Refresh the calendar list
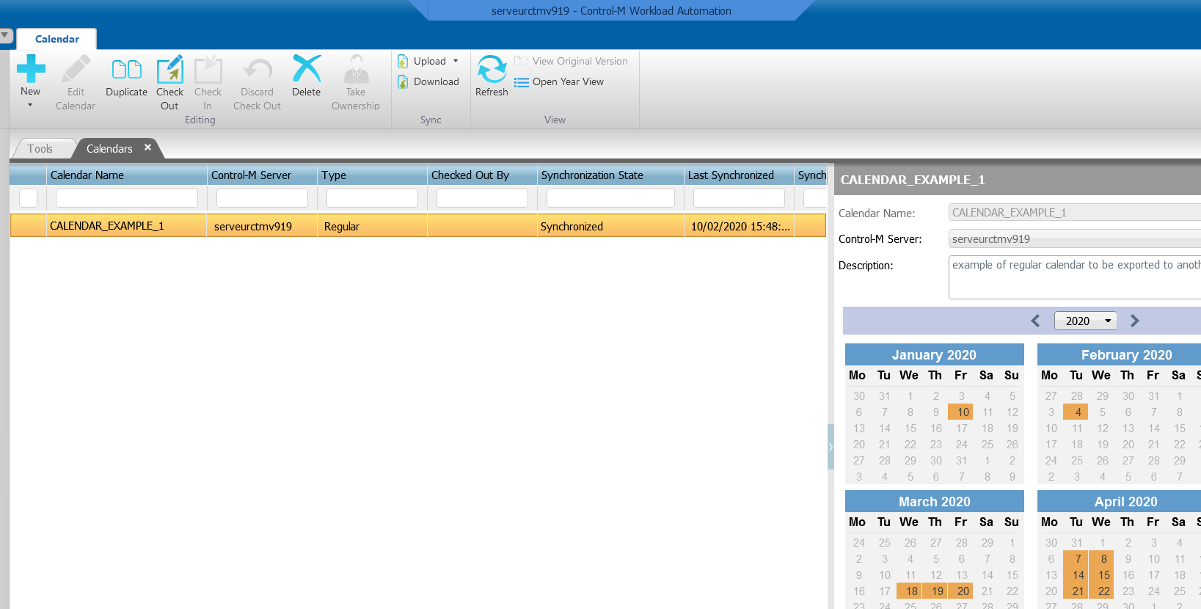 click(x=492, y=76)
